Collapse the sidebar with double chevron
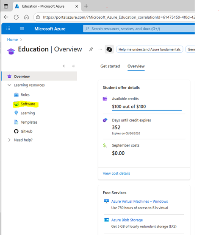 (x=73, y=66)
